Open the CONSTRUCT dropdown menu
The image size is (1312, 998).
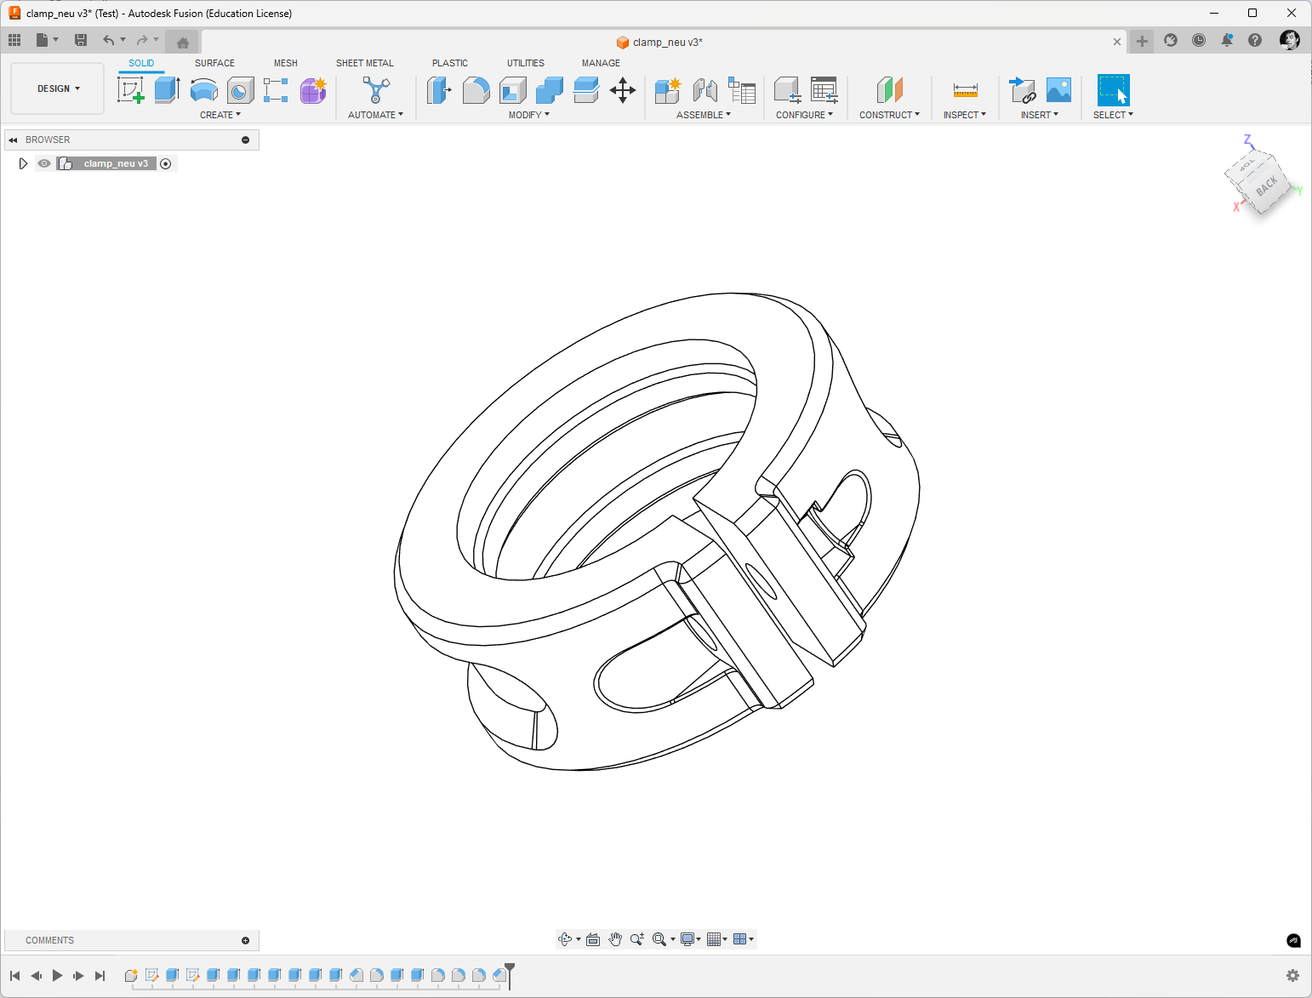click(889, 115)
